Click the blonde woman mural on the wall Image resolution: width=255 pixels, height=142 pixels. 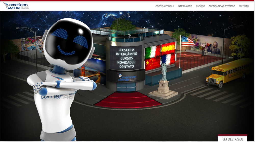[x=215, y=48]
